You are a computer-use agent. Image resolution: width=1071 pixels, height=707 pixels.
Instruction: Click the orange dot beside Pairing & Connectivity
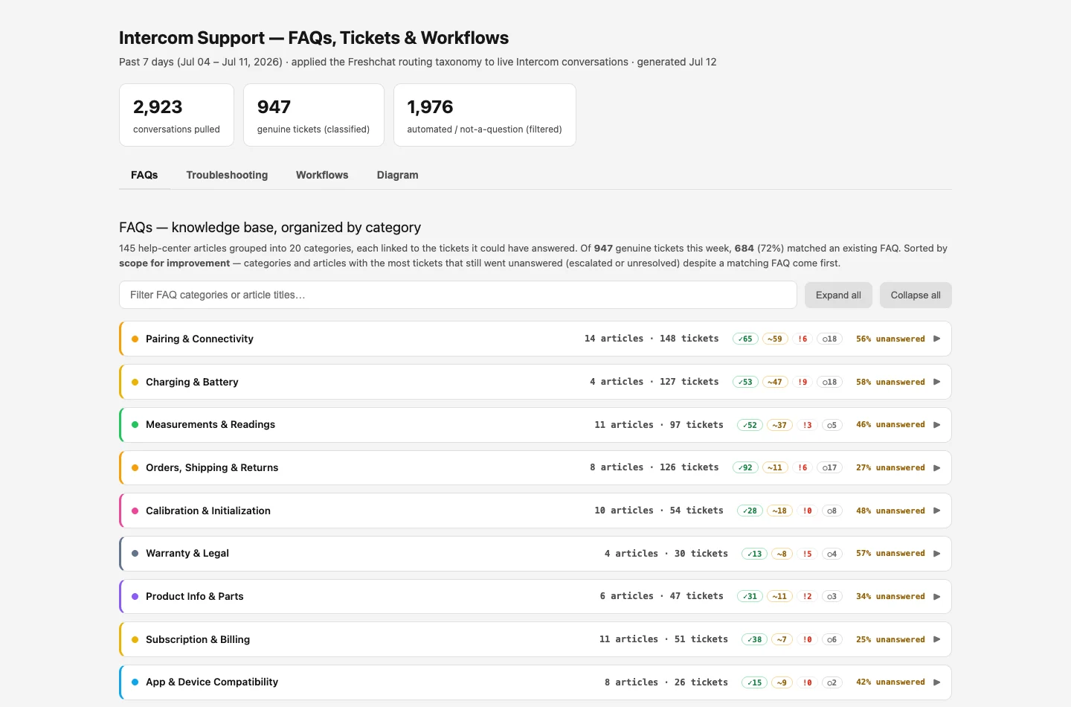[x=135, y=339]
